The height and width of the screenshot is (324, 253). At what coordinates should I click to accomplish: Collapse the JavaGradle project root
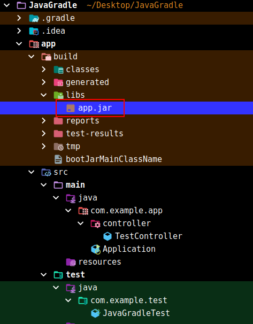6,5
